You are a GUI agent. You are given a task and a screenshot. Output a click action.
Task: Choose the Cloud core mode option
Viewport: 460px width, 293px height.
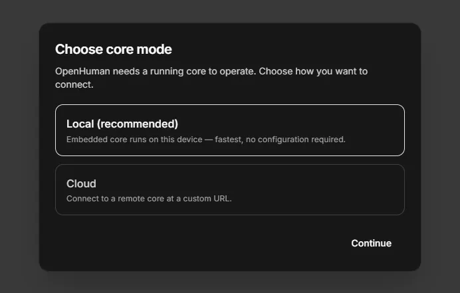coord(230,189)
